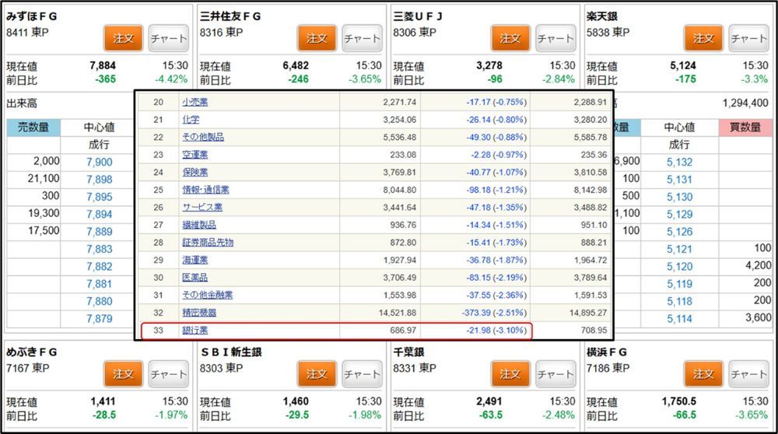Open the チャート button for 三井住友FG
The width and height of the screenshot is (778, 434).
coord(363,38)
